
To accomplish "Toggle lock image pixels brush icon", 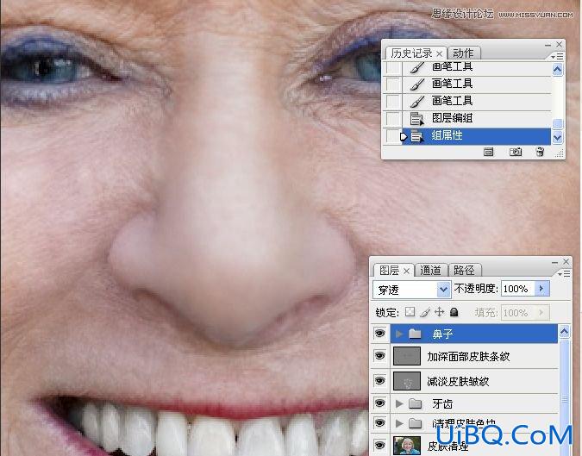I will click(424, 312).
